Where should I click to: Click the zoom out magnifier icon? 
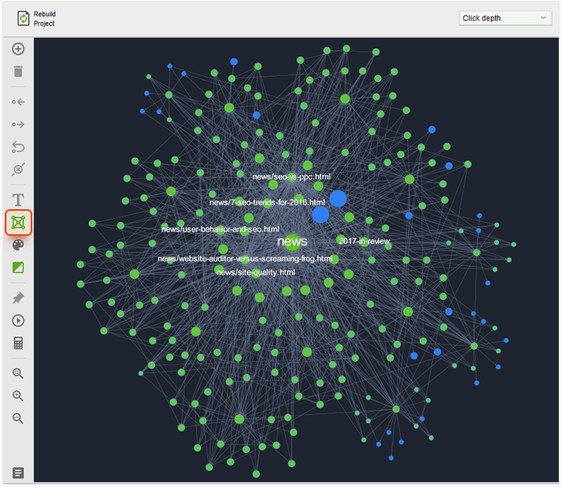tap(18, 418)
